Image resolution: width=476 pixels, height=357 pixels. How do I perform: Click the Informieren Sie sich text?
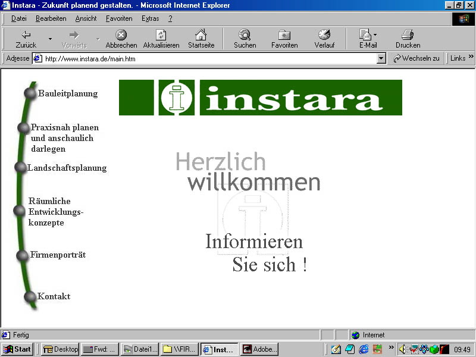pos(256,253)
